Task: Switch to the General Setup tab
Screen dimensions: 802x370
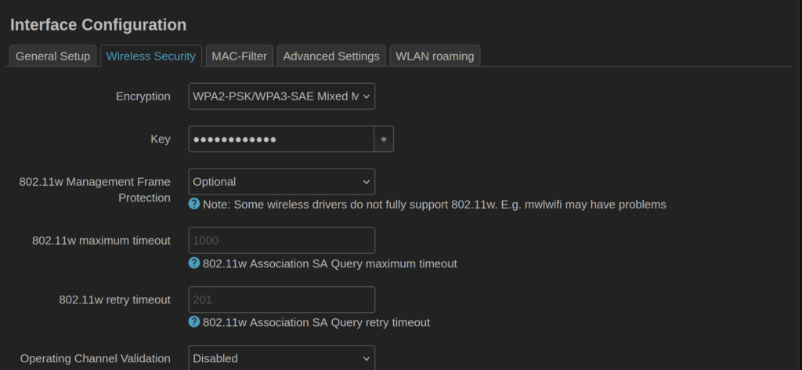Action: tap(52, 56)
